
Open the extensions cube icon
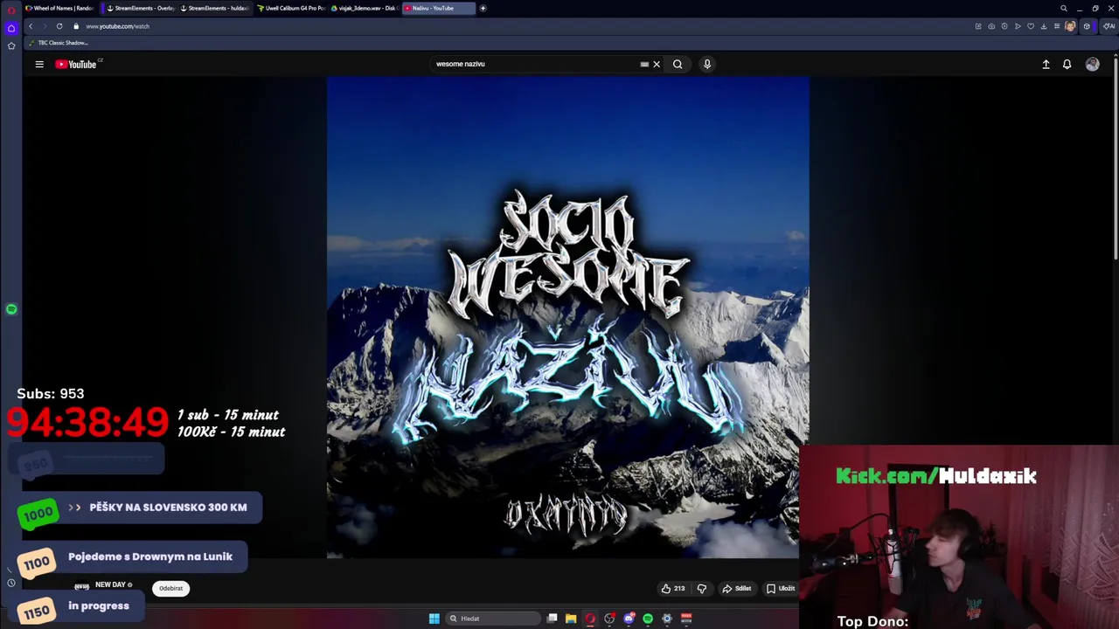pos(1087,26)
